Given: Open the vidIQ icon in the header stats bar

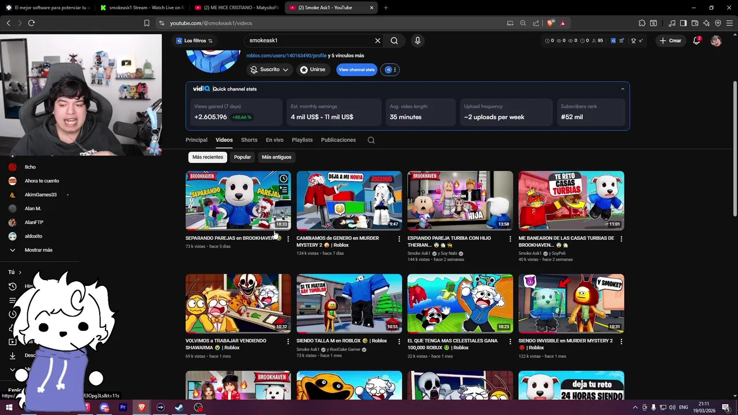Looking at the screenshot, I should point(613,40).
